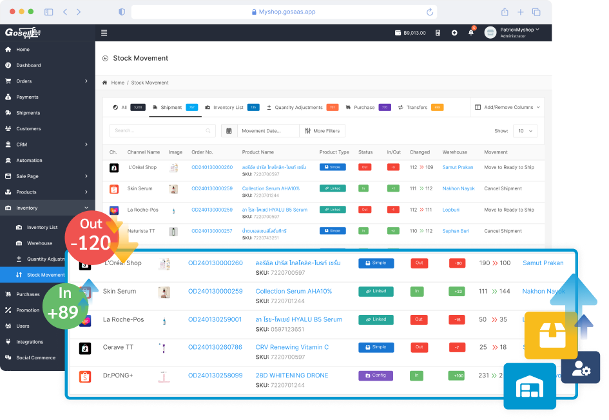
Task: Click the browser back arrow
Action: pos(65,12)
